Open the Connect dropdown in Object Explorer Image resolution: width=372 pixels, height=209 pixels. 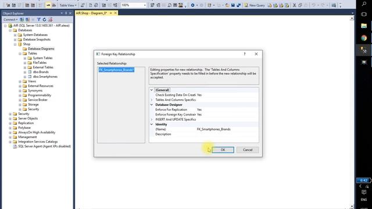coord(10,19)
